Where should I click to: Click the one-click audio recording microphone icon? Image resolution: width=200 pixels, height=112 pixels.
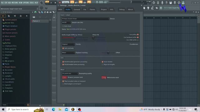(162, 3)
